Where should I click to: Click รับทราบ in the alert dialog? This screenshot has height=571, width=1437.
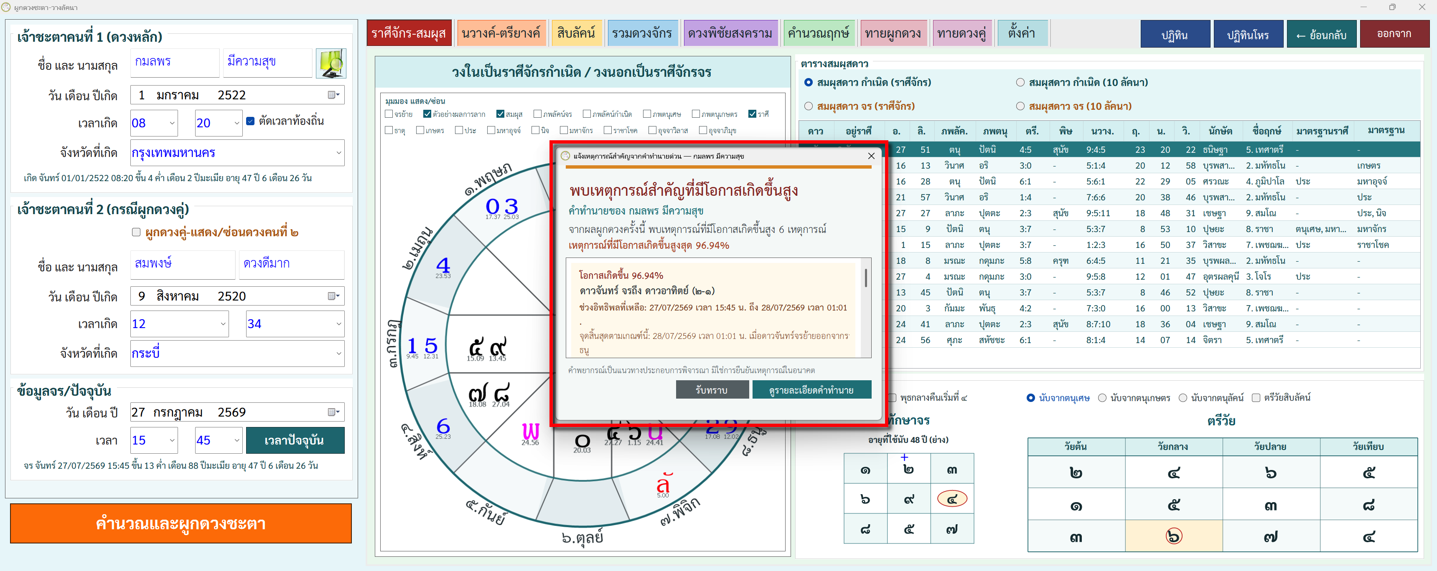712,390
